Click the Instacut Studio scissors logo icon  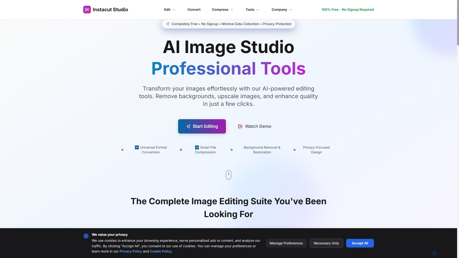tap(87, 10)
